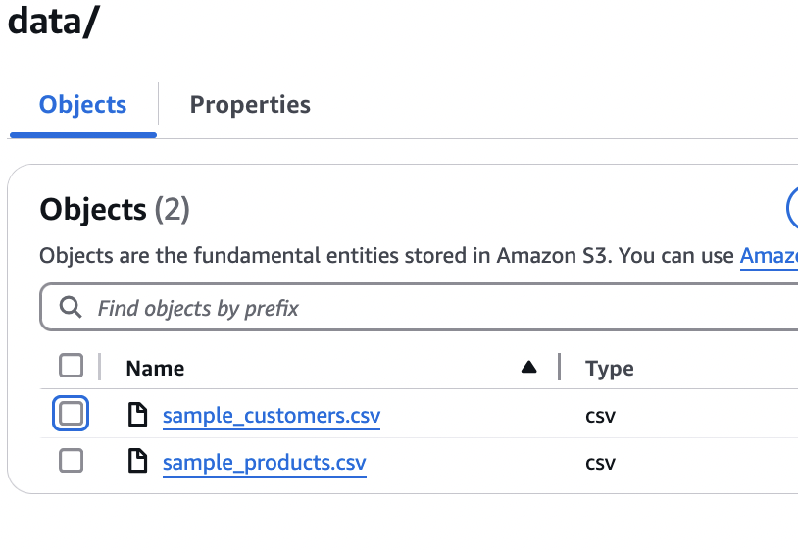This screenshot has width=798, height=553.
Task: Sort objects by the Name column header
Action: 155,369
